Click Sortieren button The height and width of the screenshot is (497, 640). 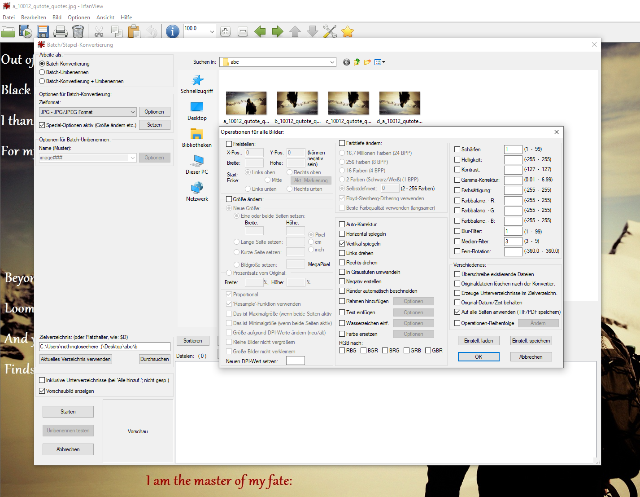193,341
